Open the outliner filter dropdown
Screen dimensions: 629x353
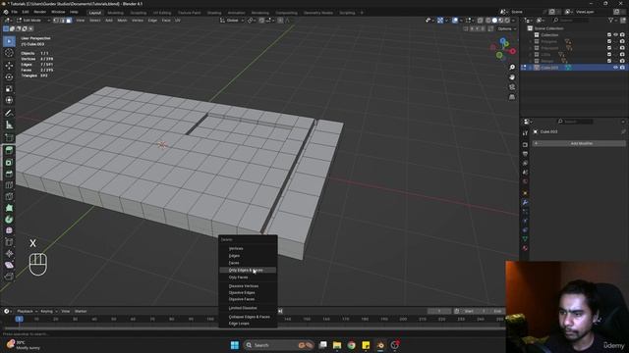(x=612, y=20)
